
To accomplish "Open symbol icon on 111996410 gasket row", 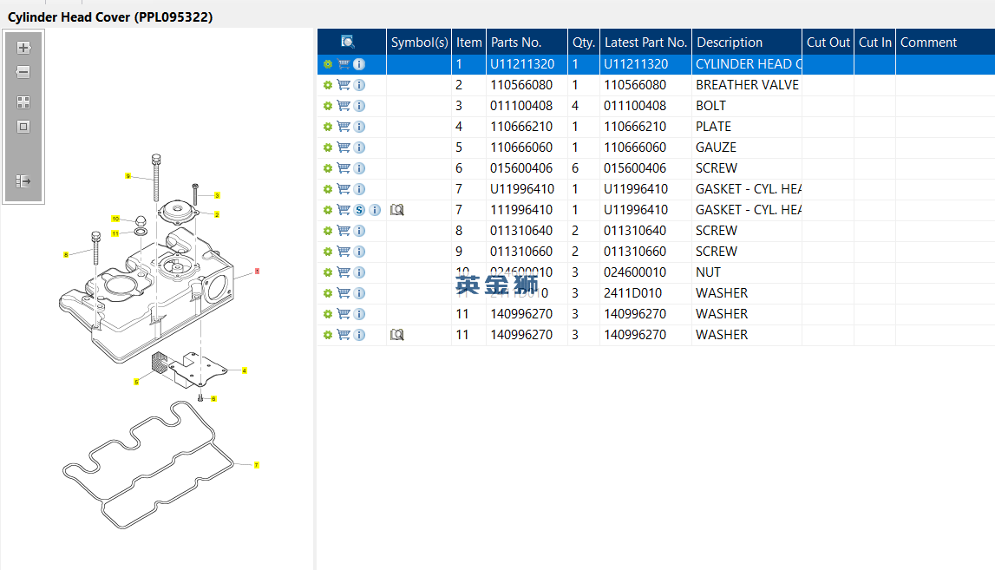I will (396, 210).
